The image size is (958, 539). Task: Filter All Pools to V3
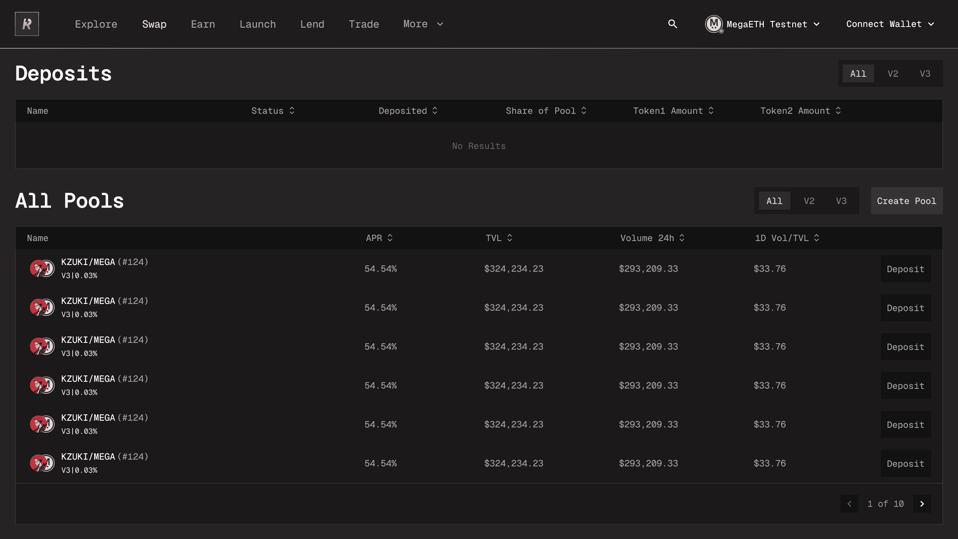pos(841,201)
